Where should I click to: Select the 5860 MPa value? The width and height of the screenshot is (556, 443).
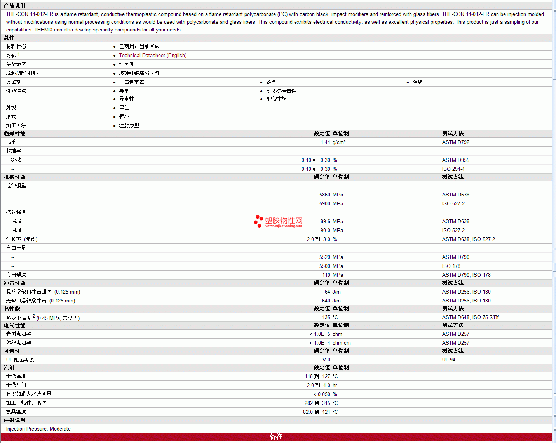[x=331, y=195]
